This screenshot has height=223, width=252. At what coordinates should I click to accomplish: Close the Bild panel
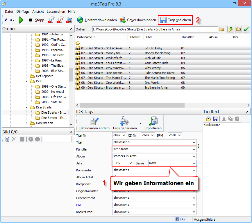(72, 132)
